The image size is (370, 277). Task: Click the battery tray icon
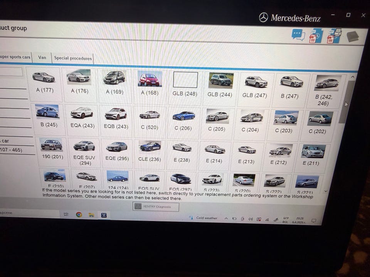click(234, 219)
